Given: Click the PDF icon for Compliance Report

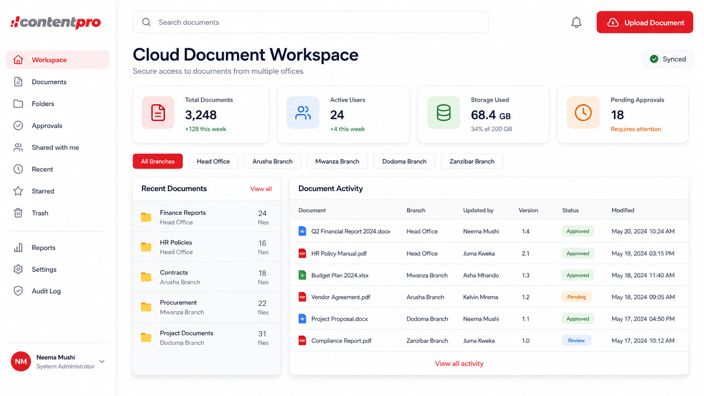Looking at the screenshot, I should point(302,340).
